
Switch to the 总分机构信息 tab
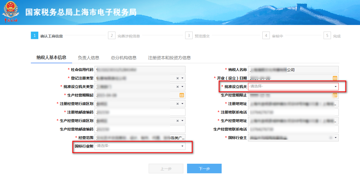124,58
